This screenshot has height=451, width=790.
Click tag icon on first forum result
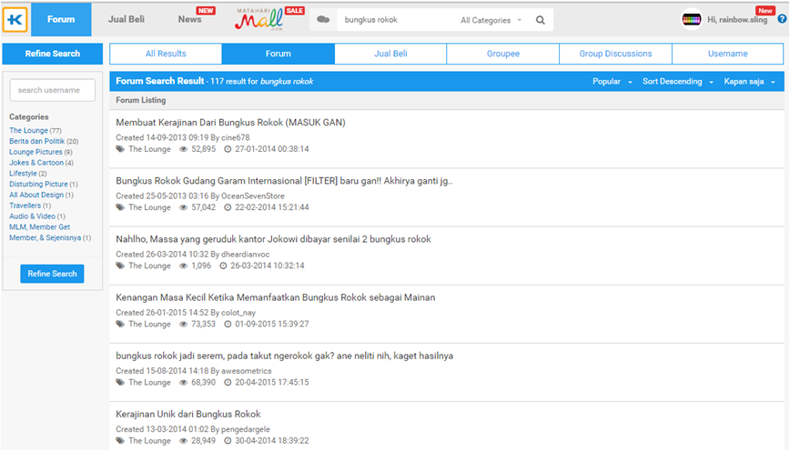coord(120,149)
